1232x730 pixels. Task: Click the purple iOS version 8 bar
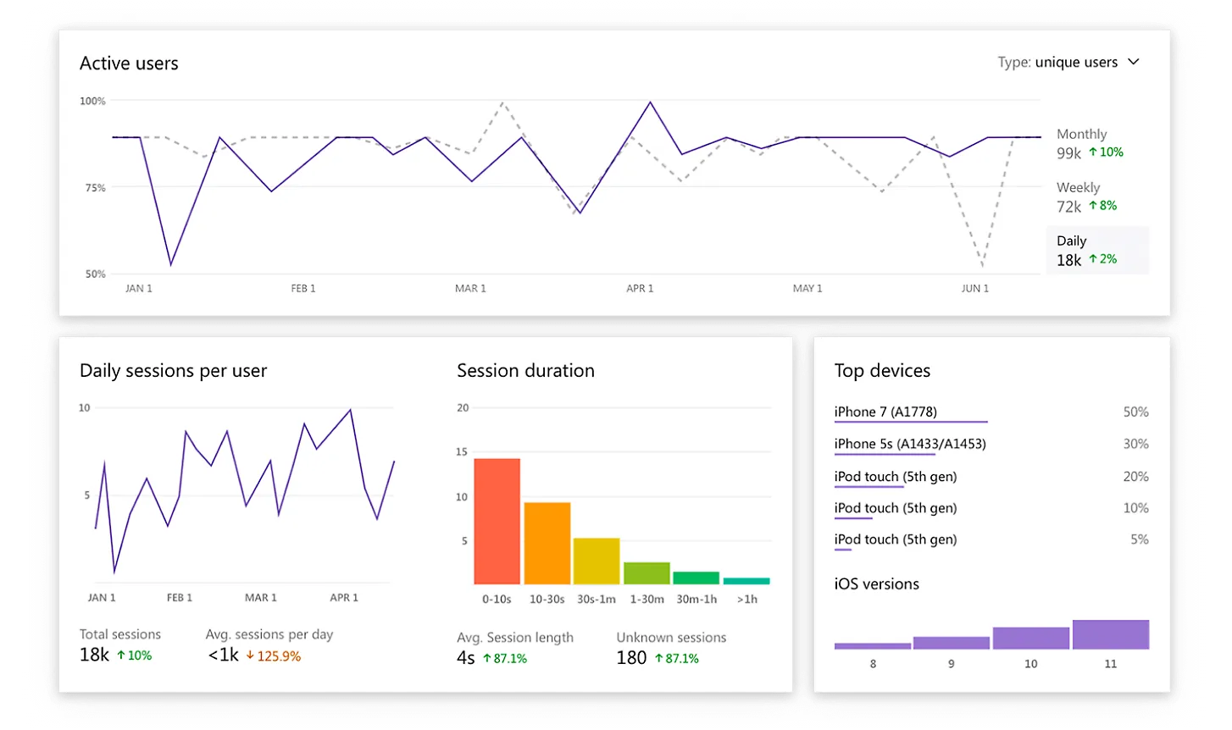872,646
